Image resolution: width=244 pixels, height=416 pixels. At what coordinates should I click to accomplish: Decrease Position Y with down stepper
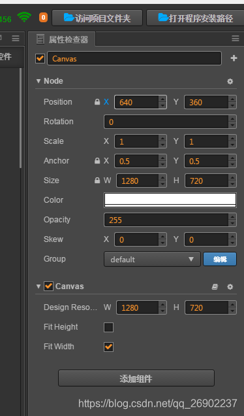coord(232,105)
